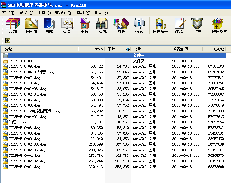Click the icon of 油缸1.dwg
Image resolution: width=231 pixels, height=183 pixels.
pos(5,122)
